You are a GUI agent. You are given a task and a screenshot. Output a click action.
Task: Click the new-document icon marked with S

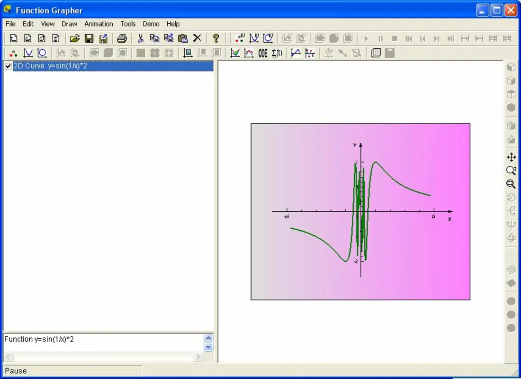[56, 38]
